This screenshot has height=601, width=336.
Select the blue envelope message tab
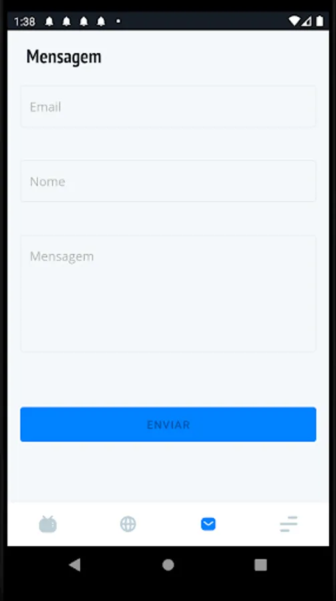(x=208, y=524)
